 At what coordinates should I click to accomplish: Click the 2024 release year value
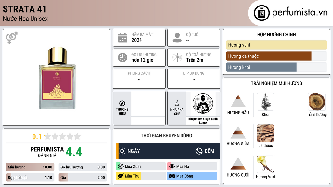(x=137, y=40)
